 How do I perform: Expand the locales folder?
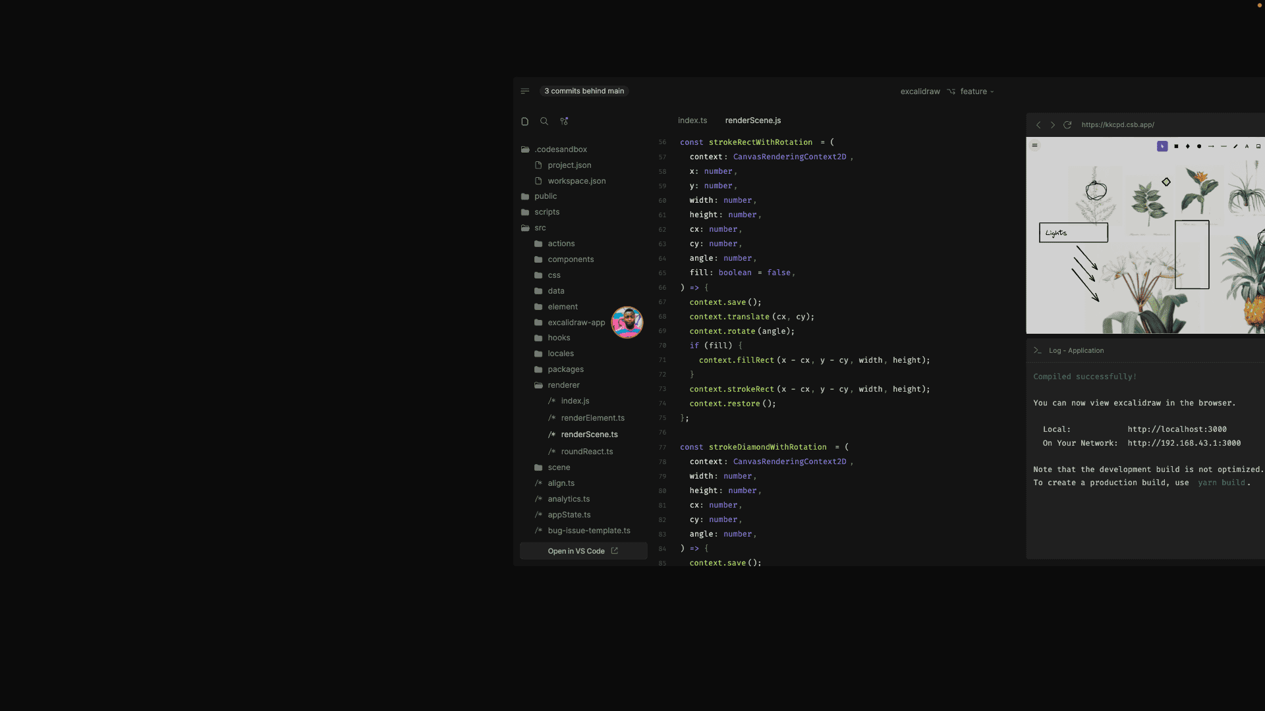click(554, 354)
